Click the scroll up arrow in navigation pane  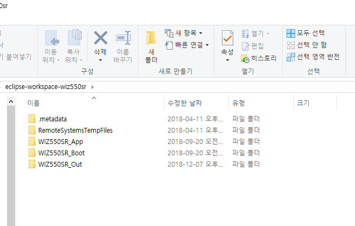pyautogui.click(x=11, y=102)
